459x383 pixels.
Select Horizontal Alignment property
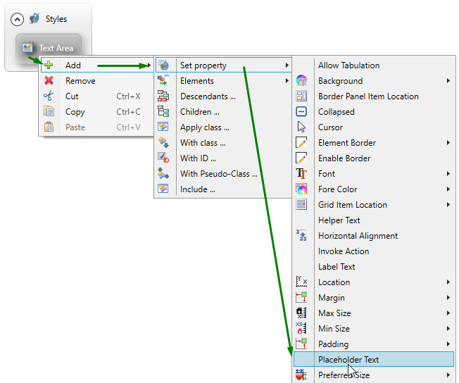click(358, 236)
